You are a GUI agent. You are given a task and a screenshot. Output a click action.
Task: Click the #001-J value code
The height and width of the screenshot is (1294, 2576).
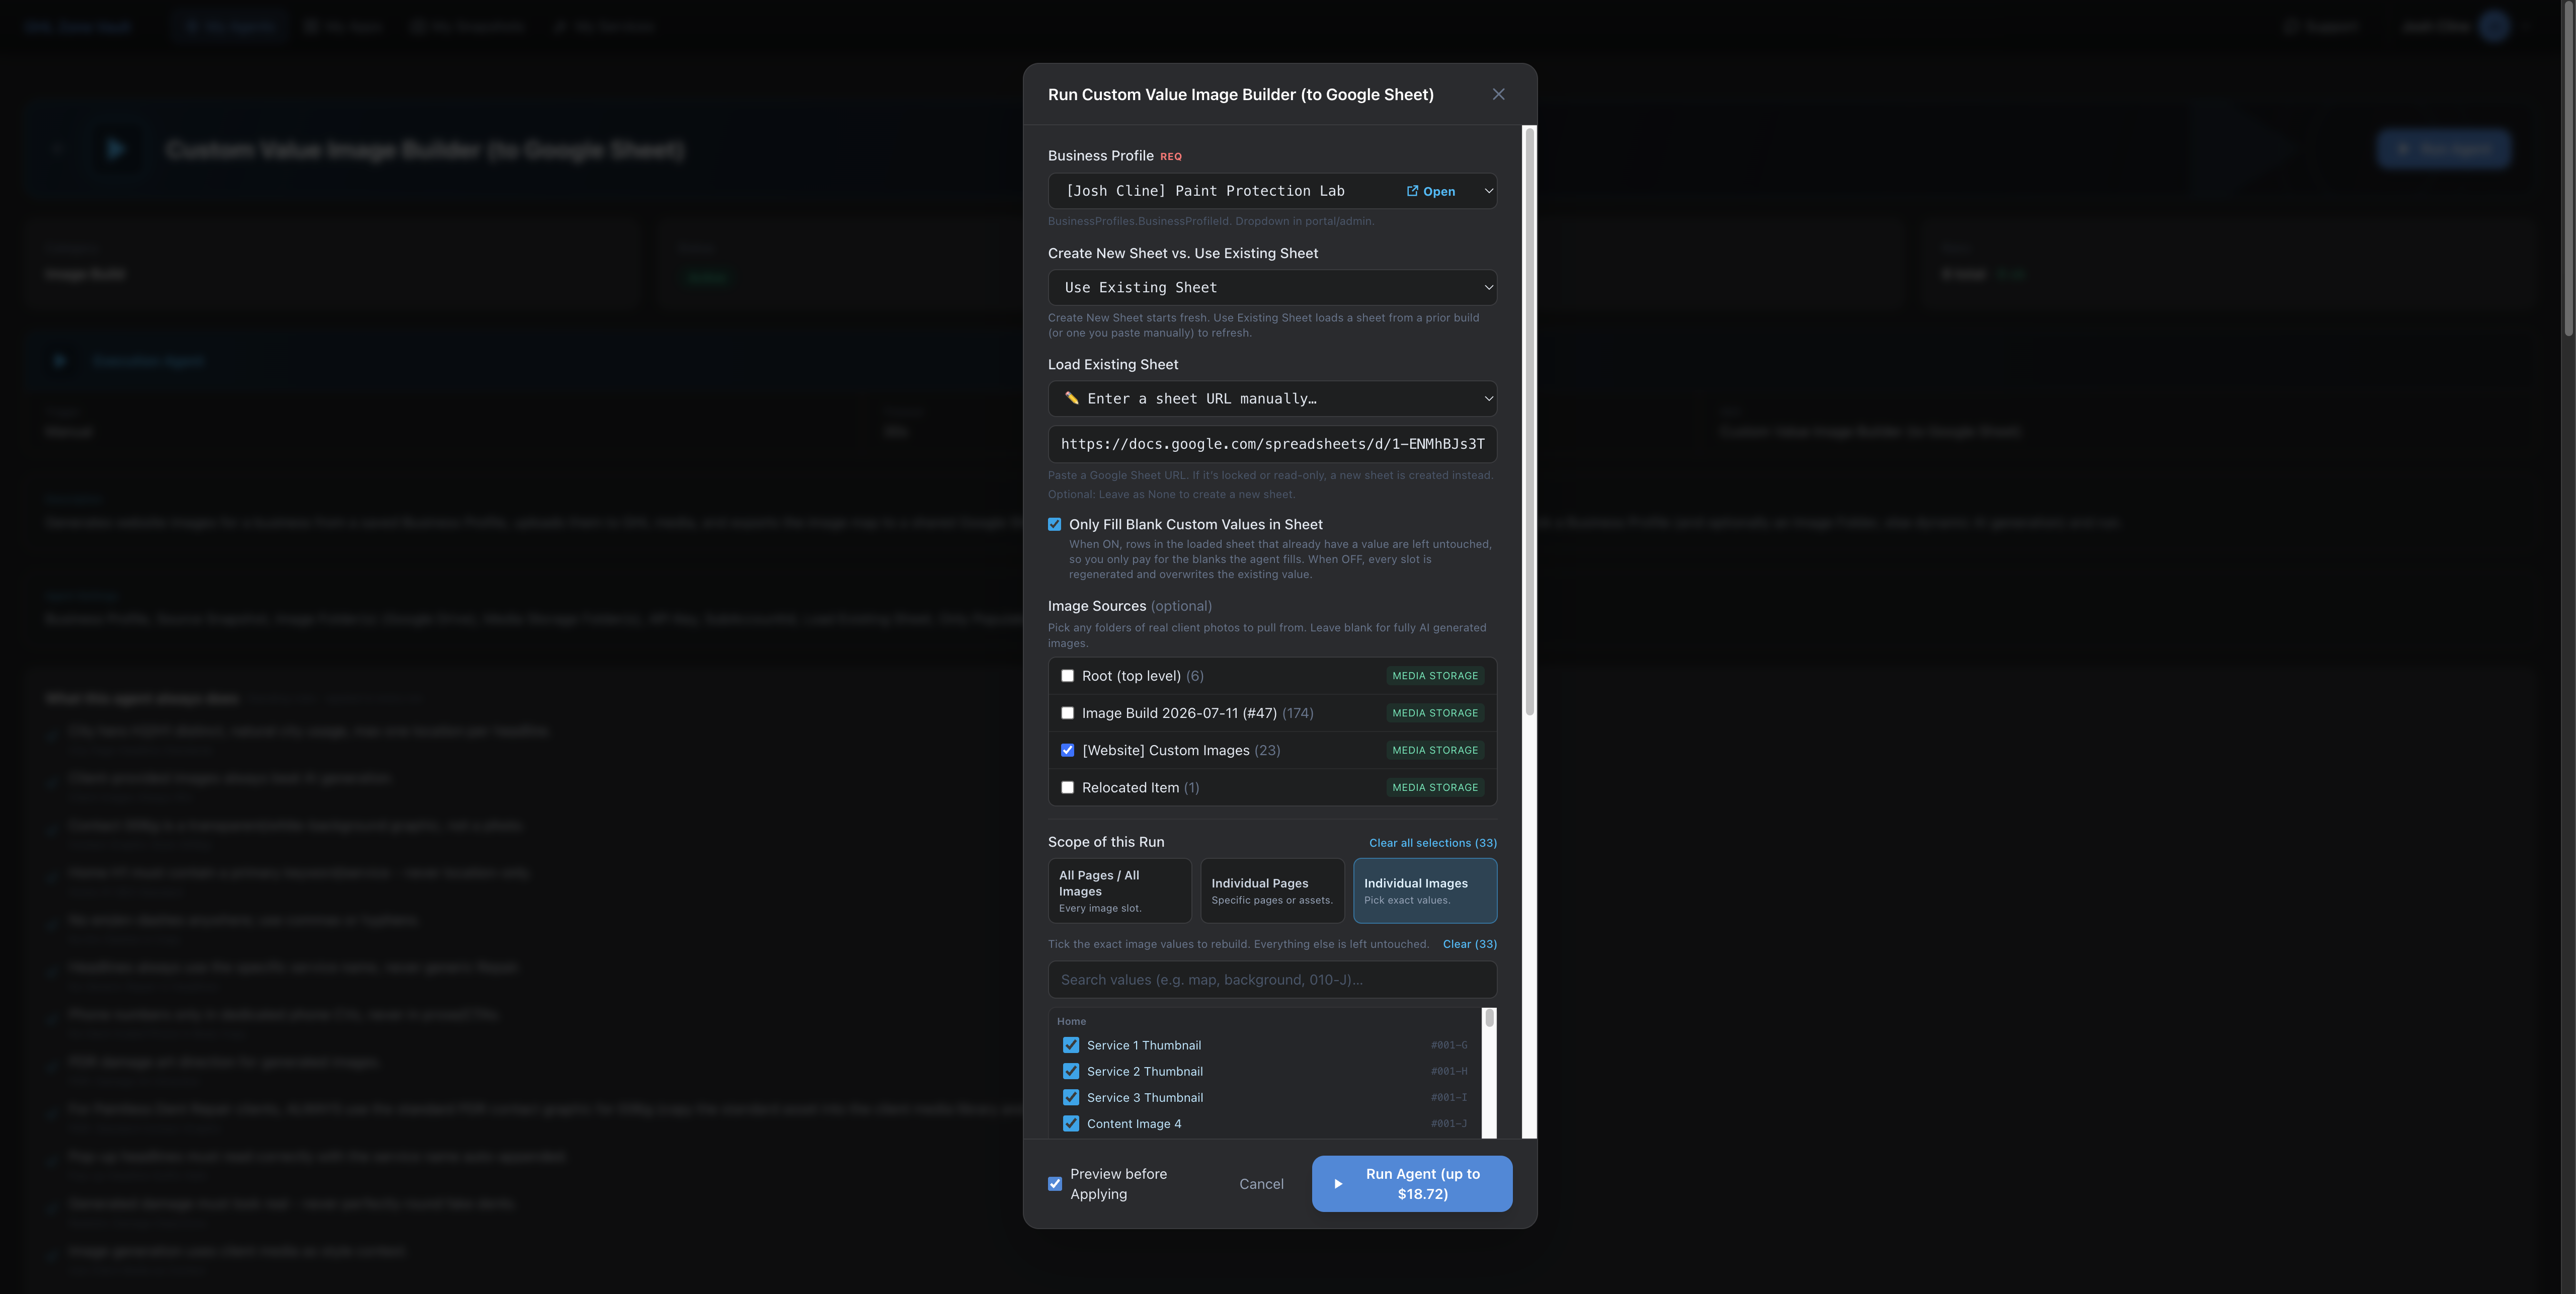pos(1449,1123)
